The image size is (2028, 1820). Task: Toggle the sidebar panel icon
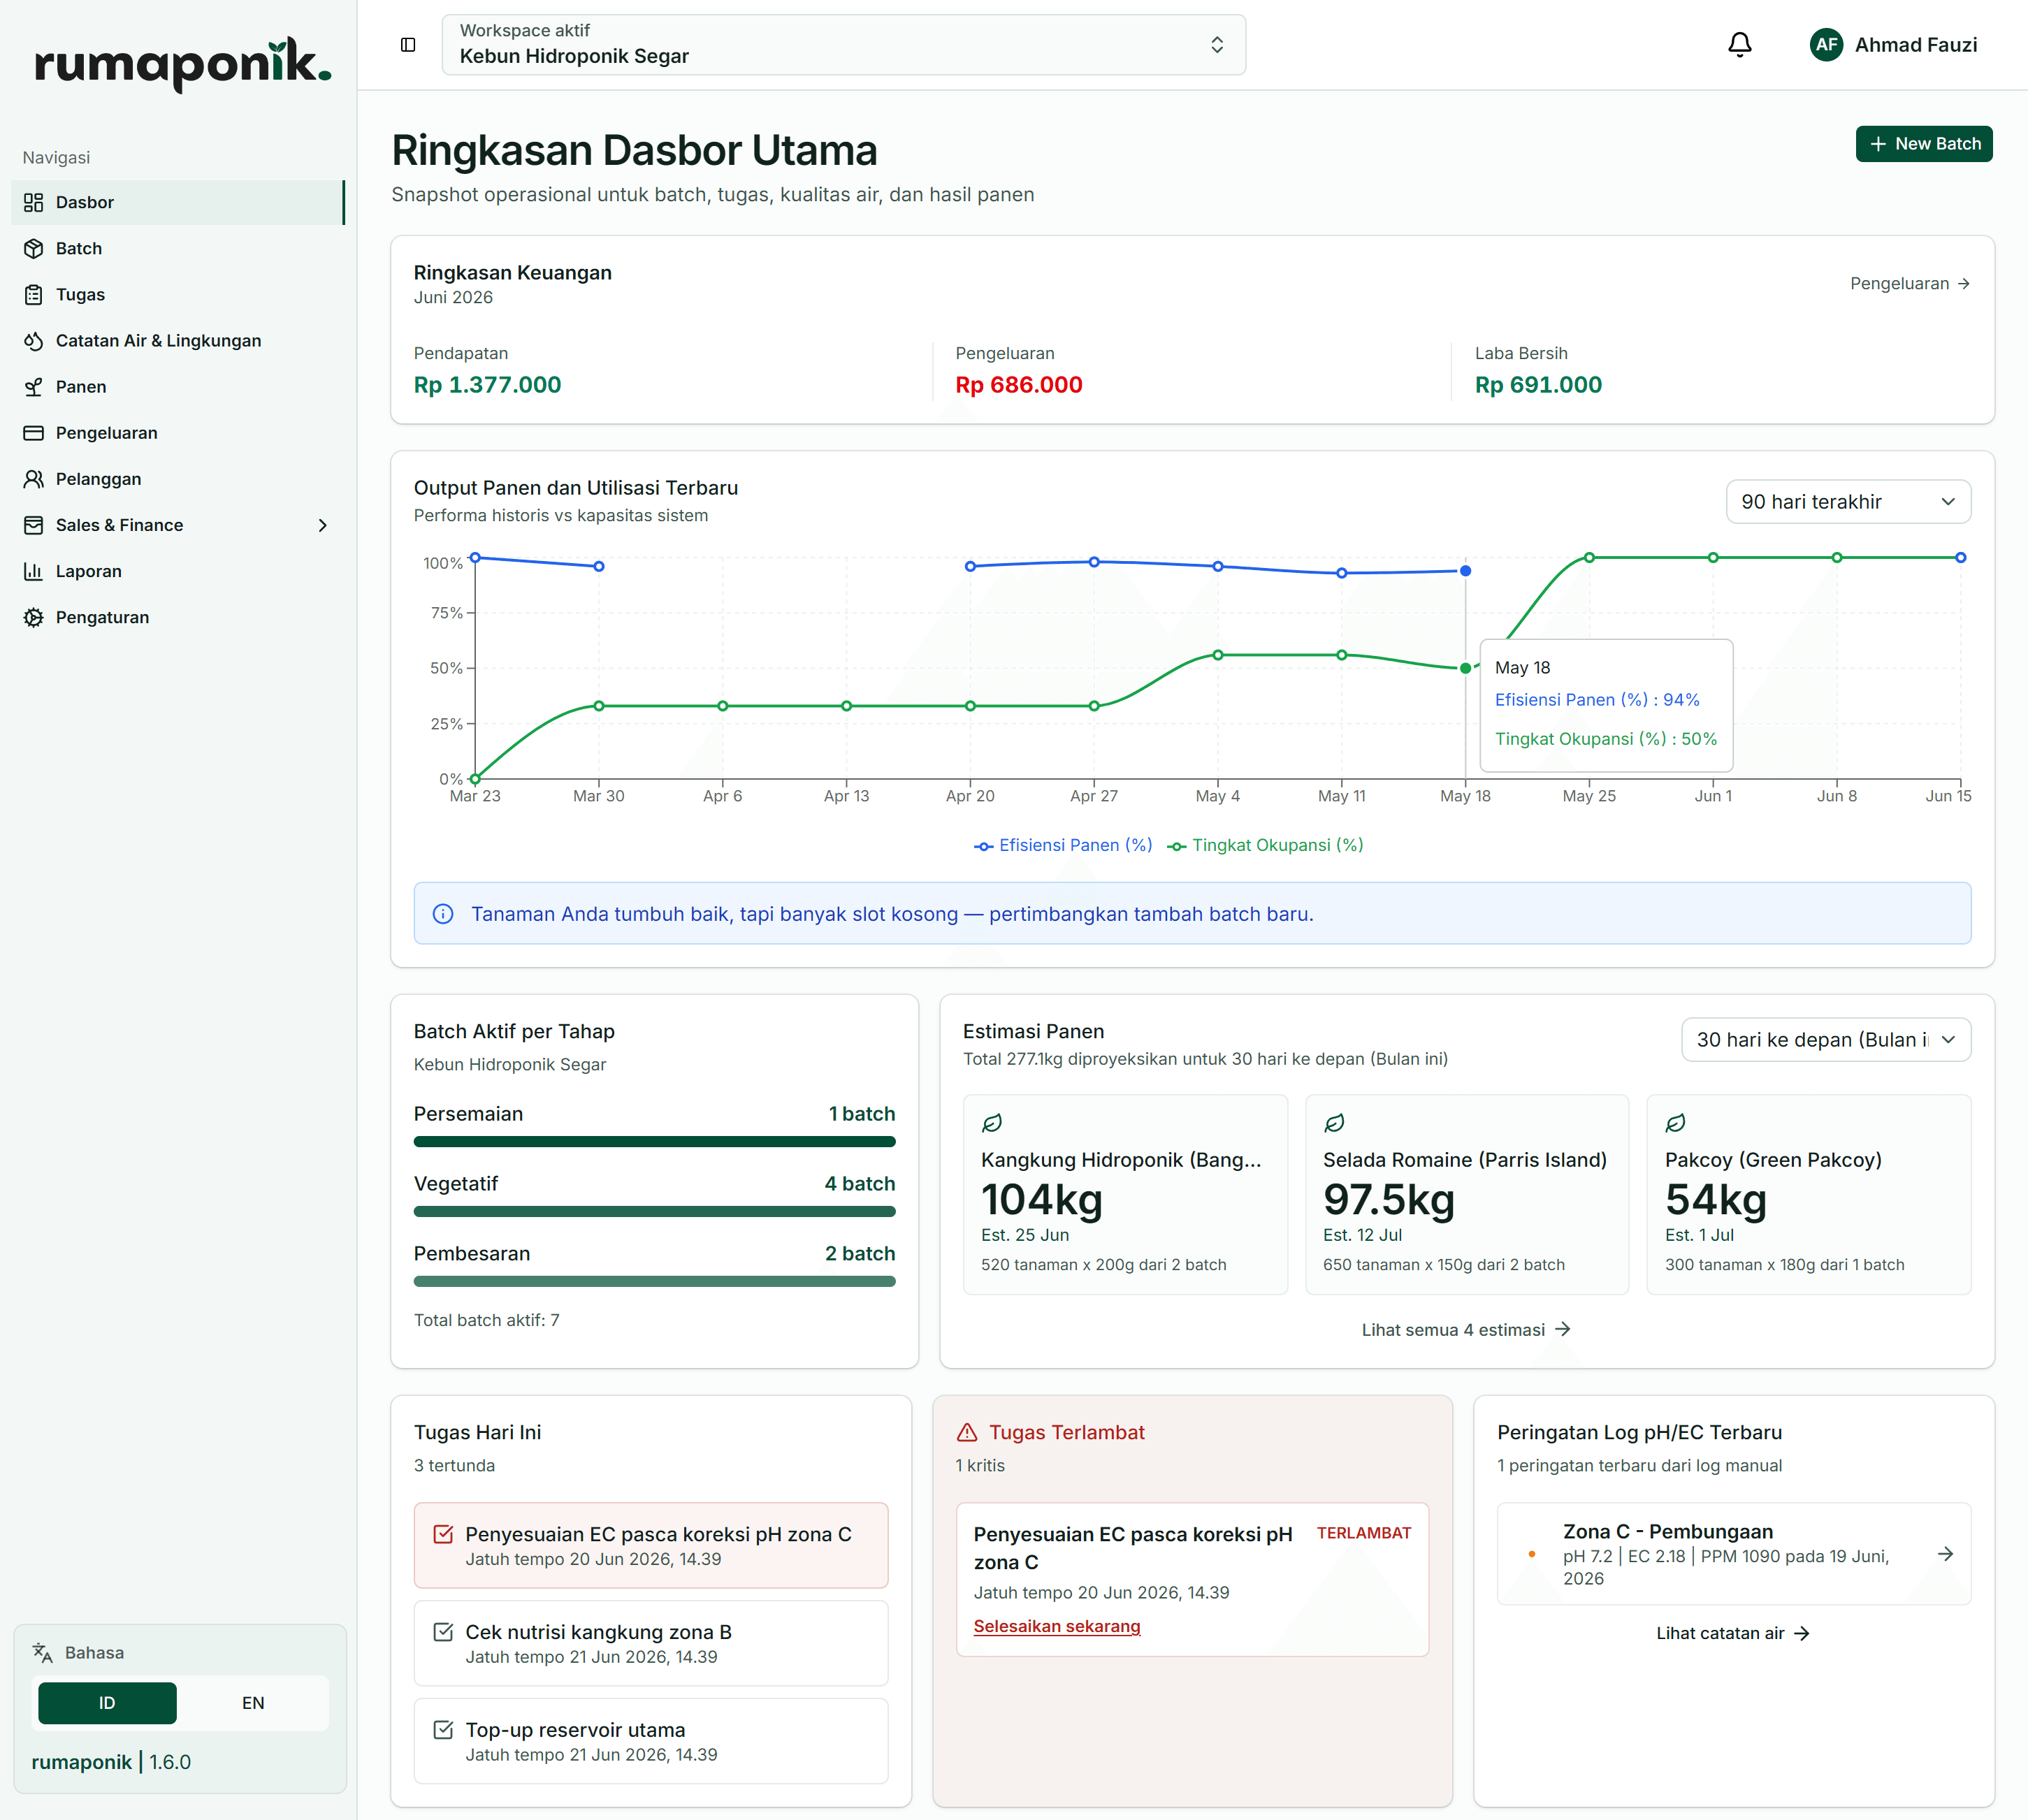pyautogui.click(x=408, y=45)
